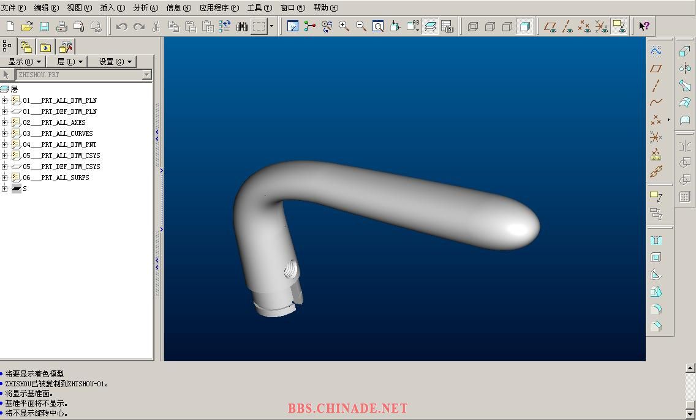
Task: Select the Extrude tool icon
Action: pyautogui.click(x=685, y=51)
